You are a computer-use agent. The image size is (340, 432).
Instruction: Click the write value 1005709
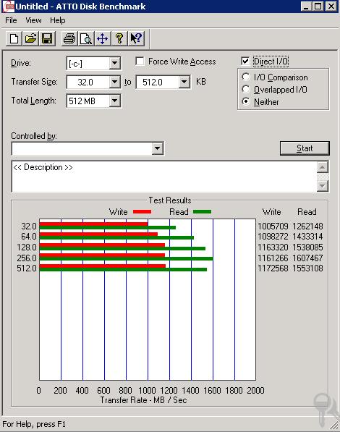coord(273,226)
